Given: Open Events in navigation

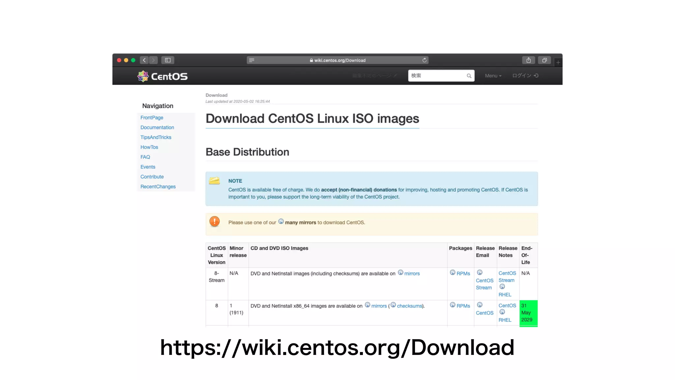Looking at the screenshot, I should pos(148,167).
